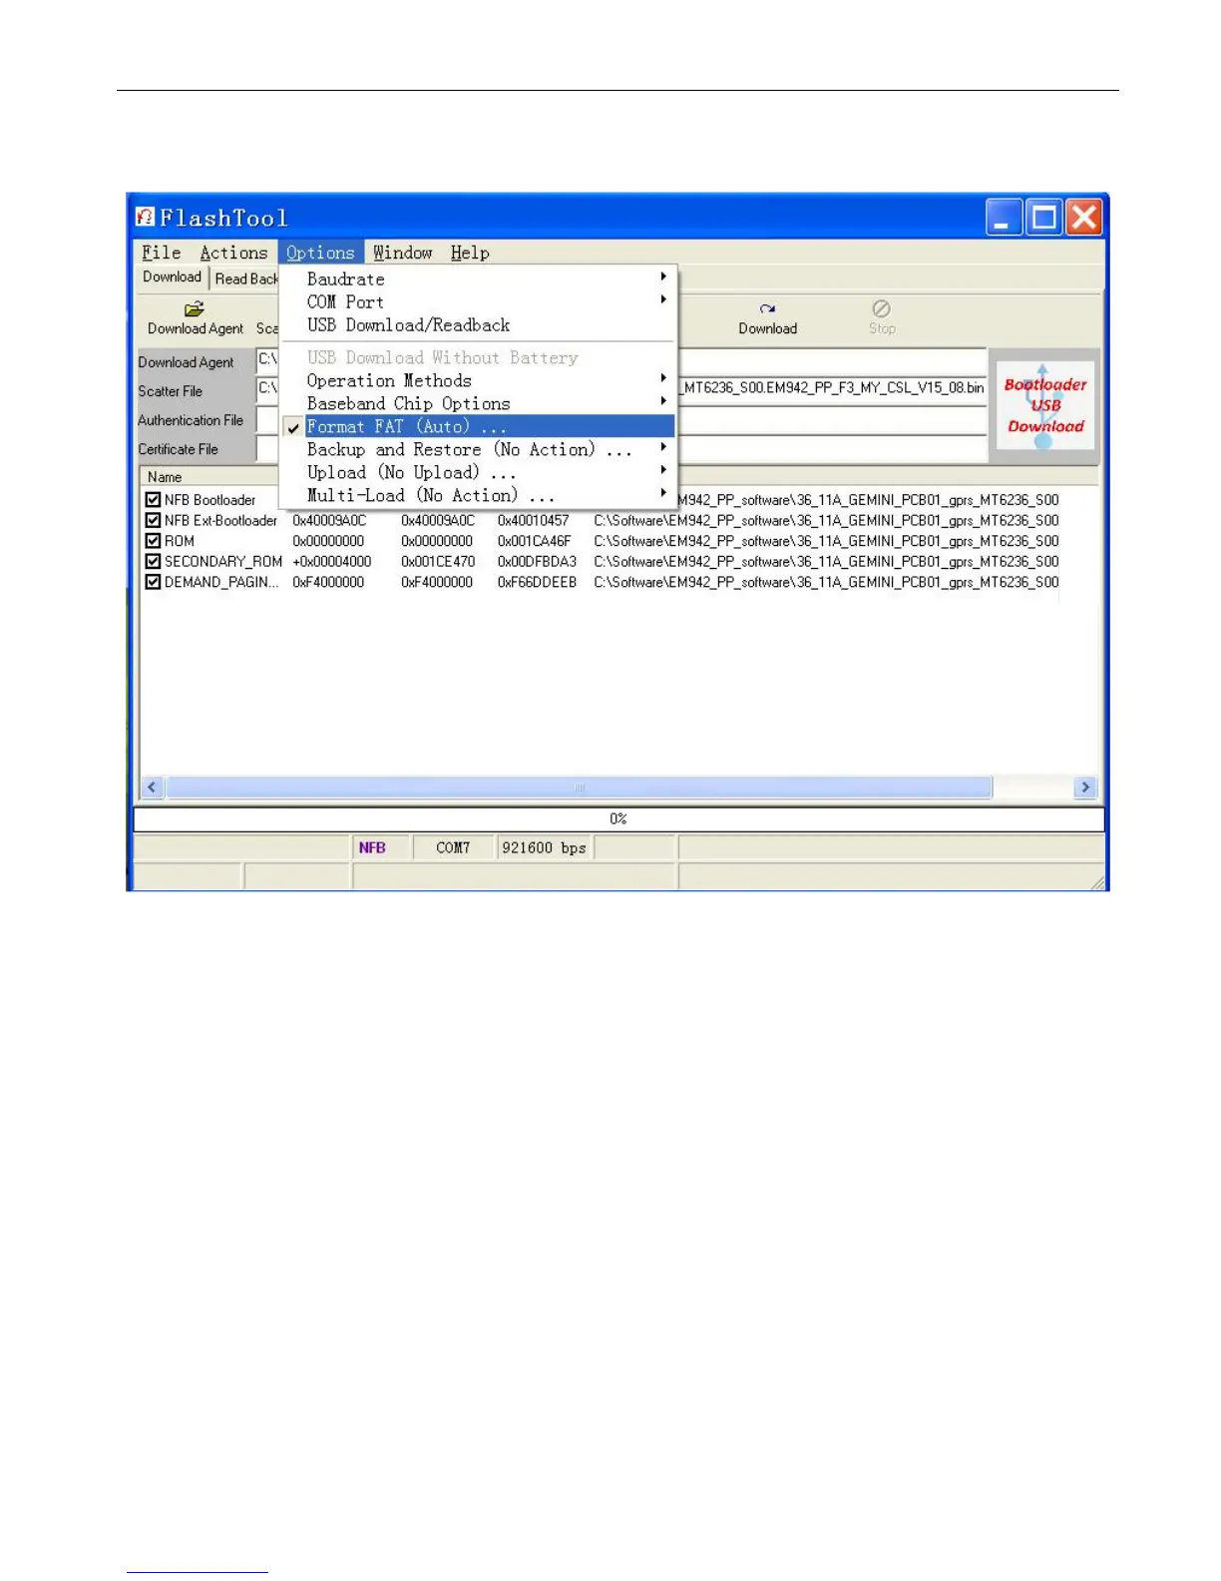Click the Scatter File button
The image size is (1221, 1581).
click(195, 391)
